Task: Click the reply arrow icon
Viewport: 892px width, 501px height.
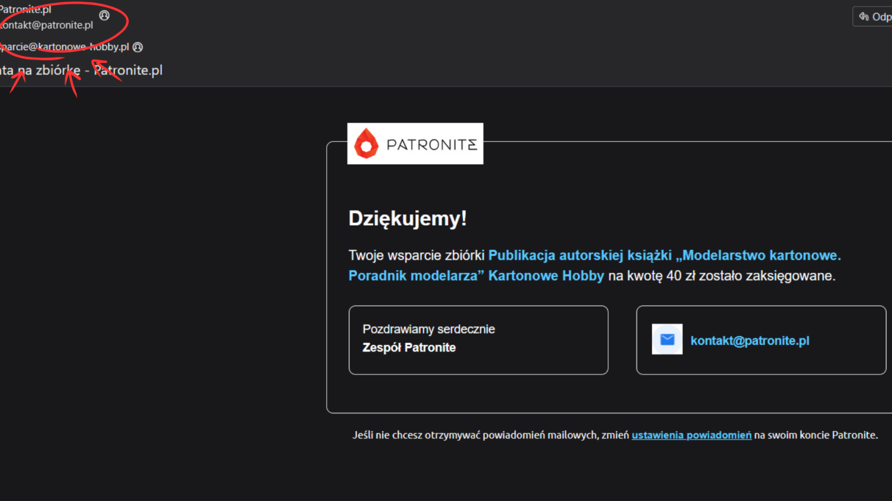Action: point(864,17)
